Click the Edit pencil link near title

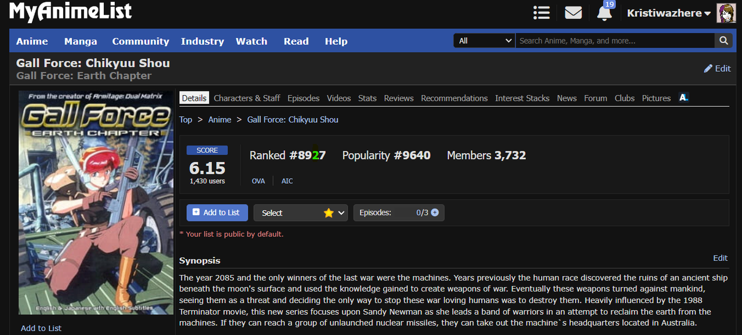(717, 68)
